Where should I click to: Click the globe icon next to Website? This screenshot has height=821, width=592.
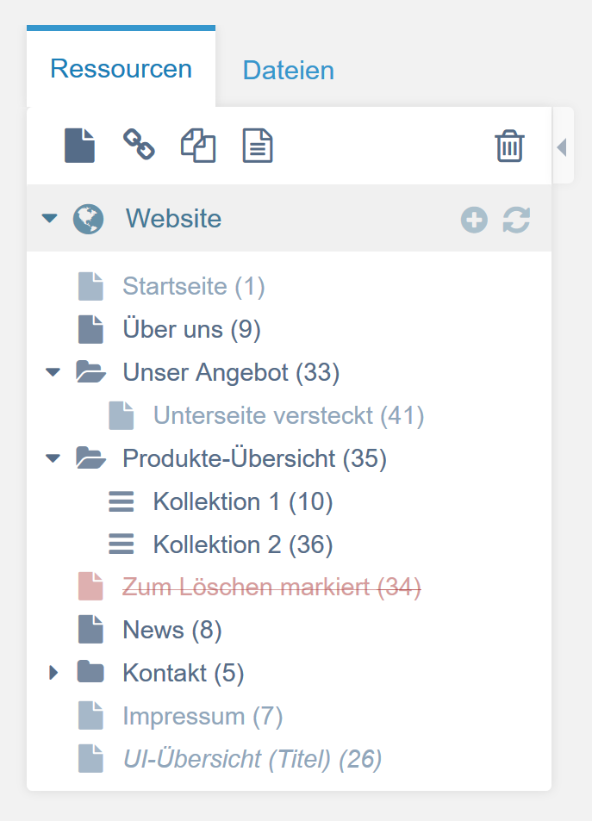pos(88,219)
